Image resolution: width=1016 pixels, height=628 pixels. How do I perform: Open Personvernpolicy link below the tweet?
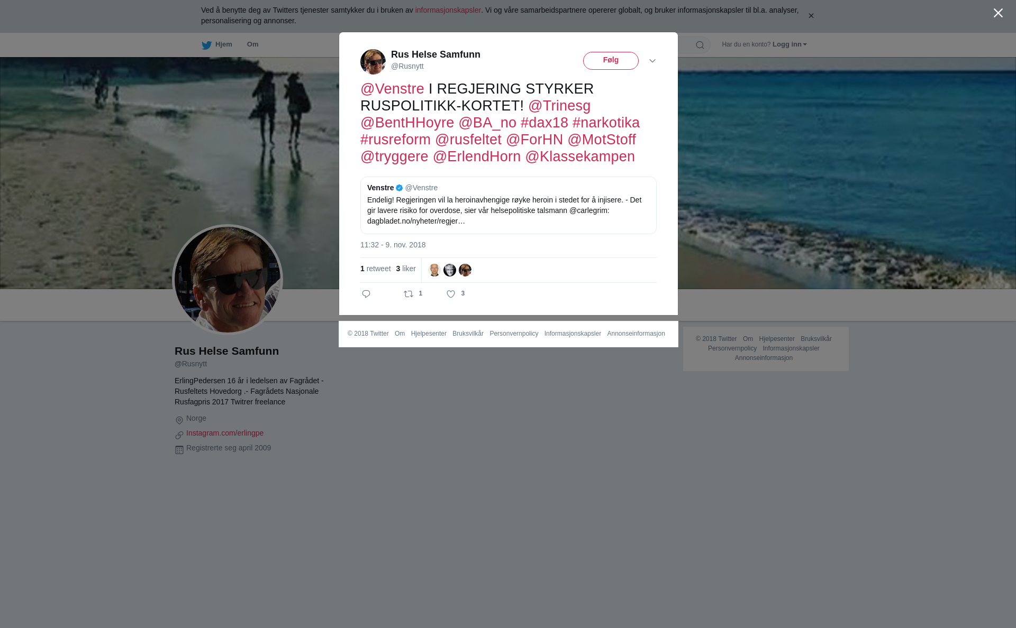[x=514, y=334]
